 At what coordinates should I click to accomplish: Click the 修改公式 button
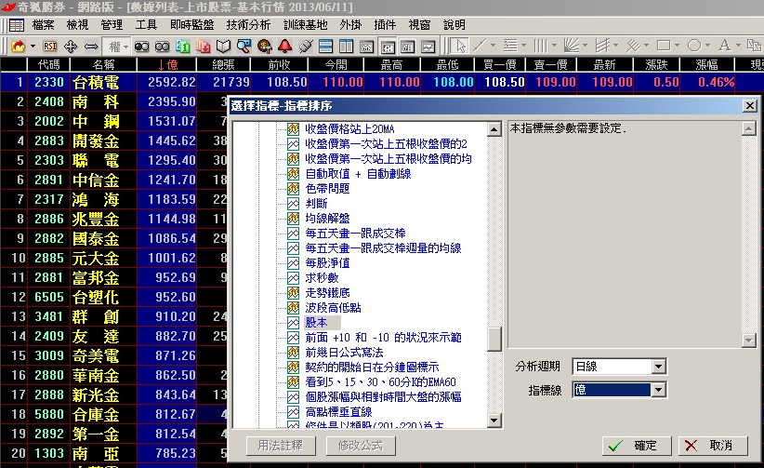point(361,446)
